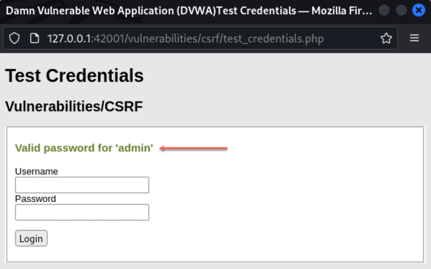Click the 127.0.0.1 host in address bar
Screen dimensions: 431x269
69,39
